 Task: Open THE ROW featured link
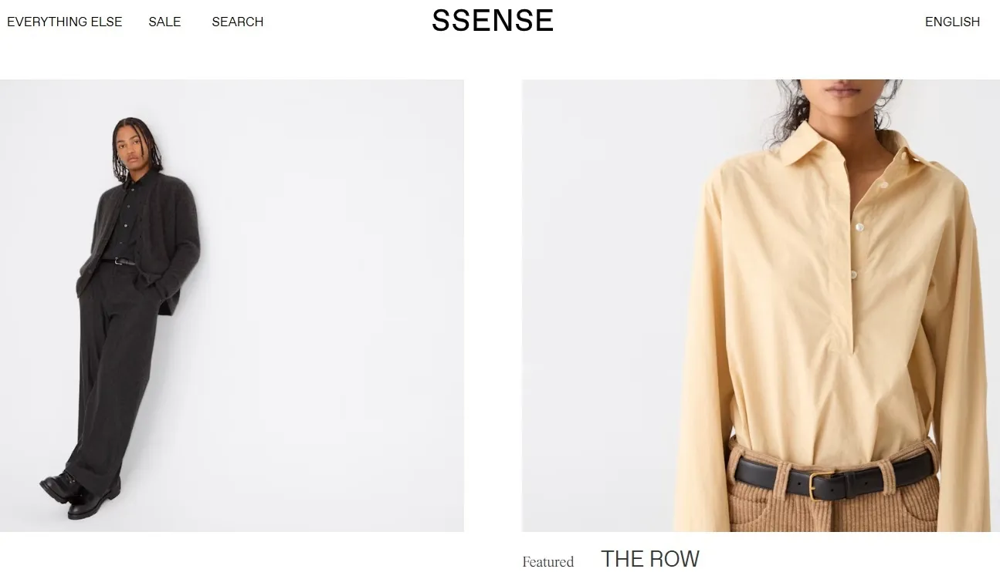[650, 559]
